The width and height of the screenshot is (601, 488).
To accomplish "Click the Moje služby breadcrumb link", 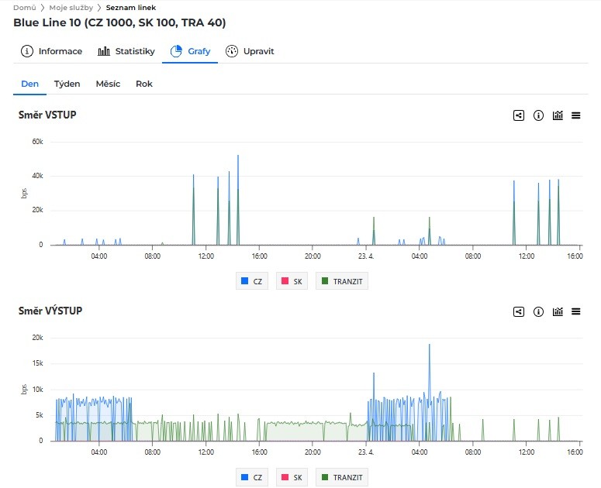I will pyautogui.click(x=71, y=8).
